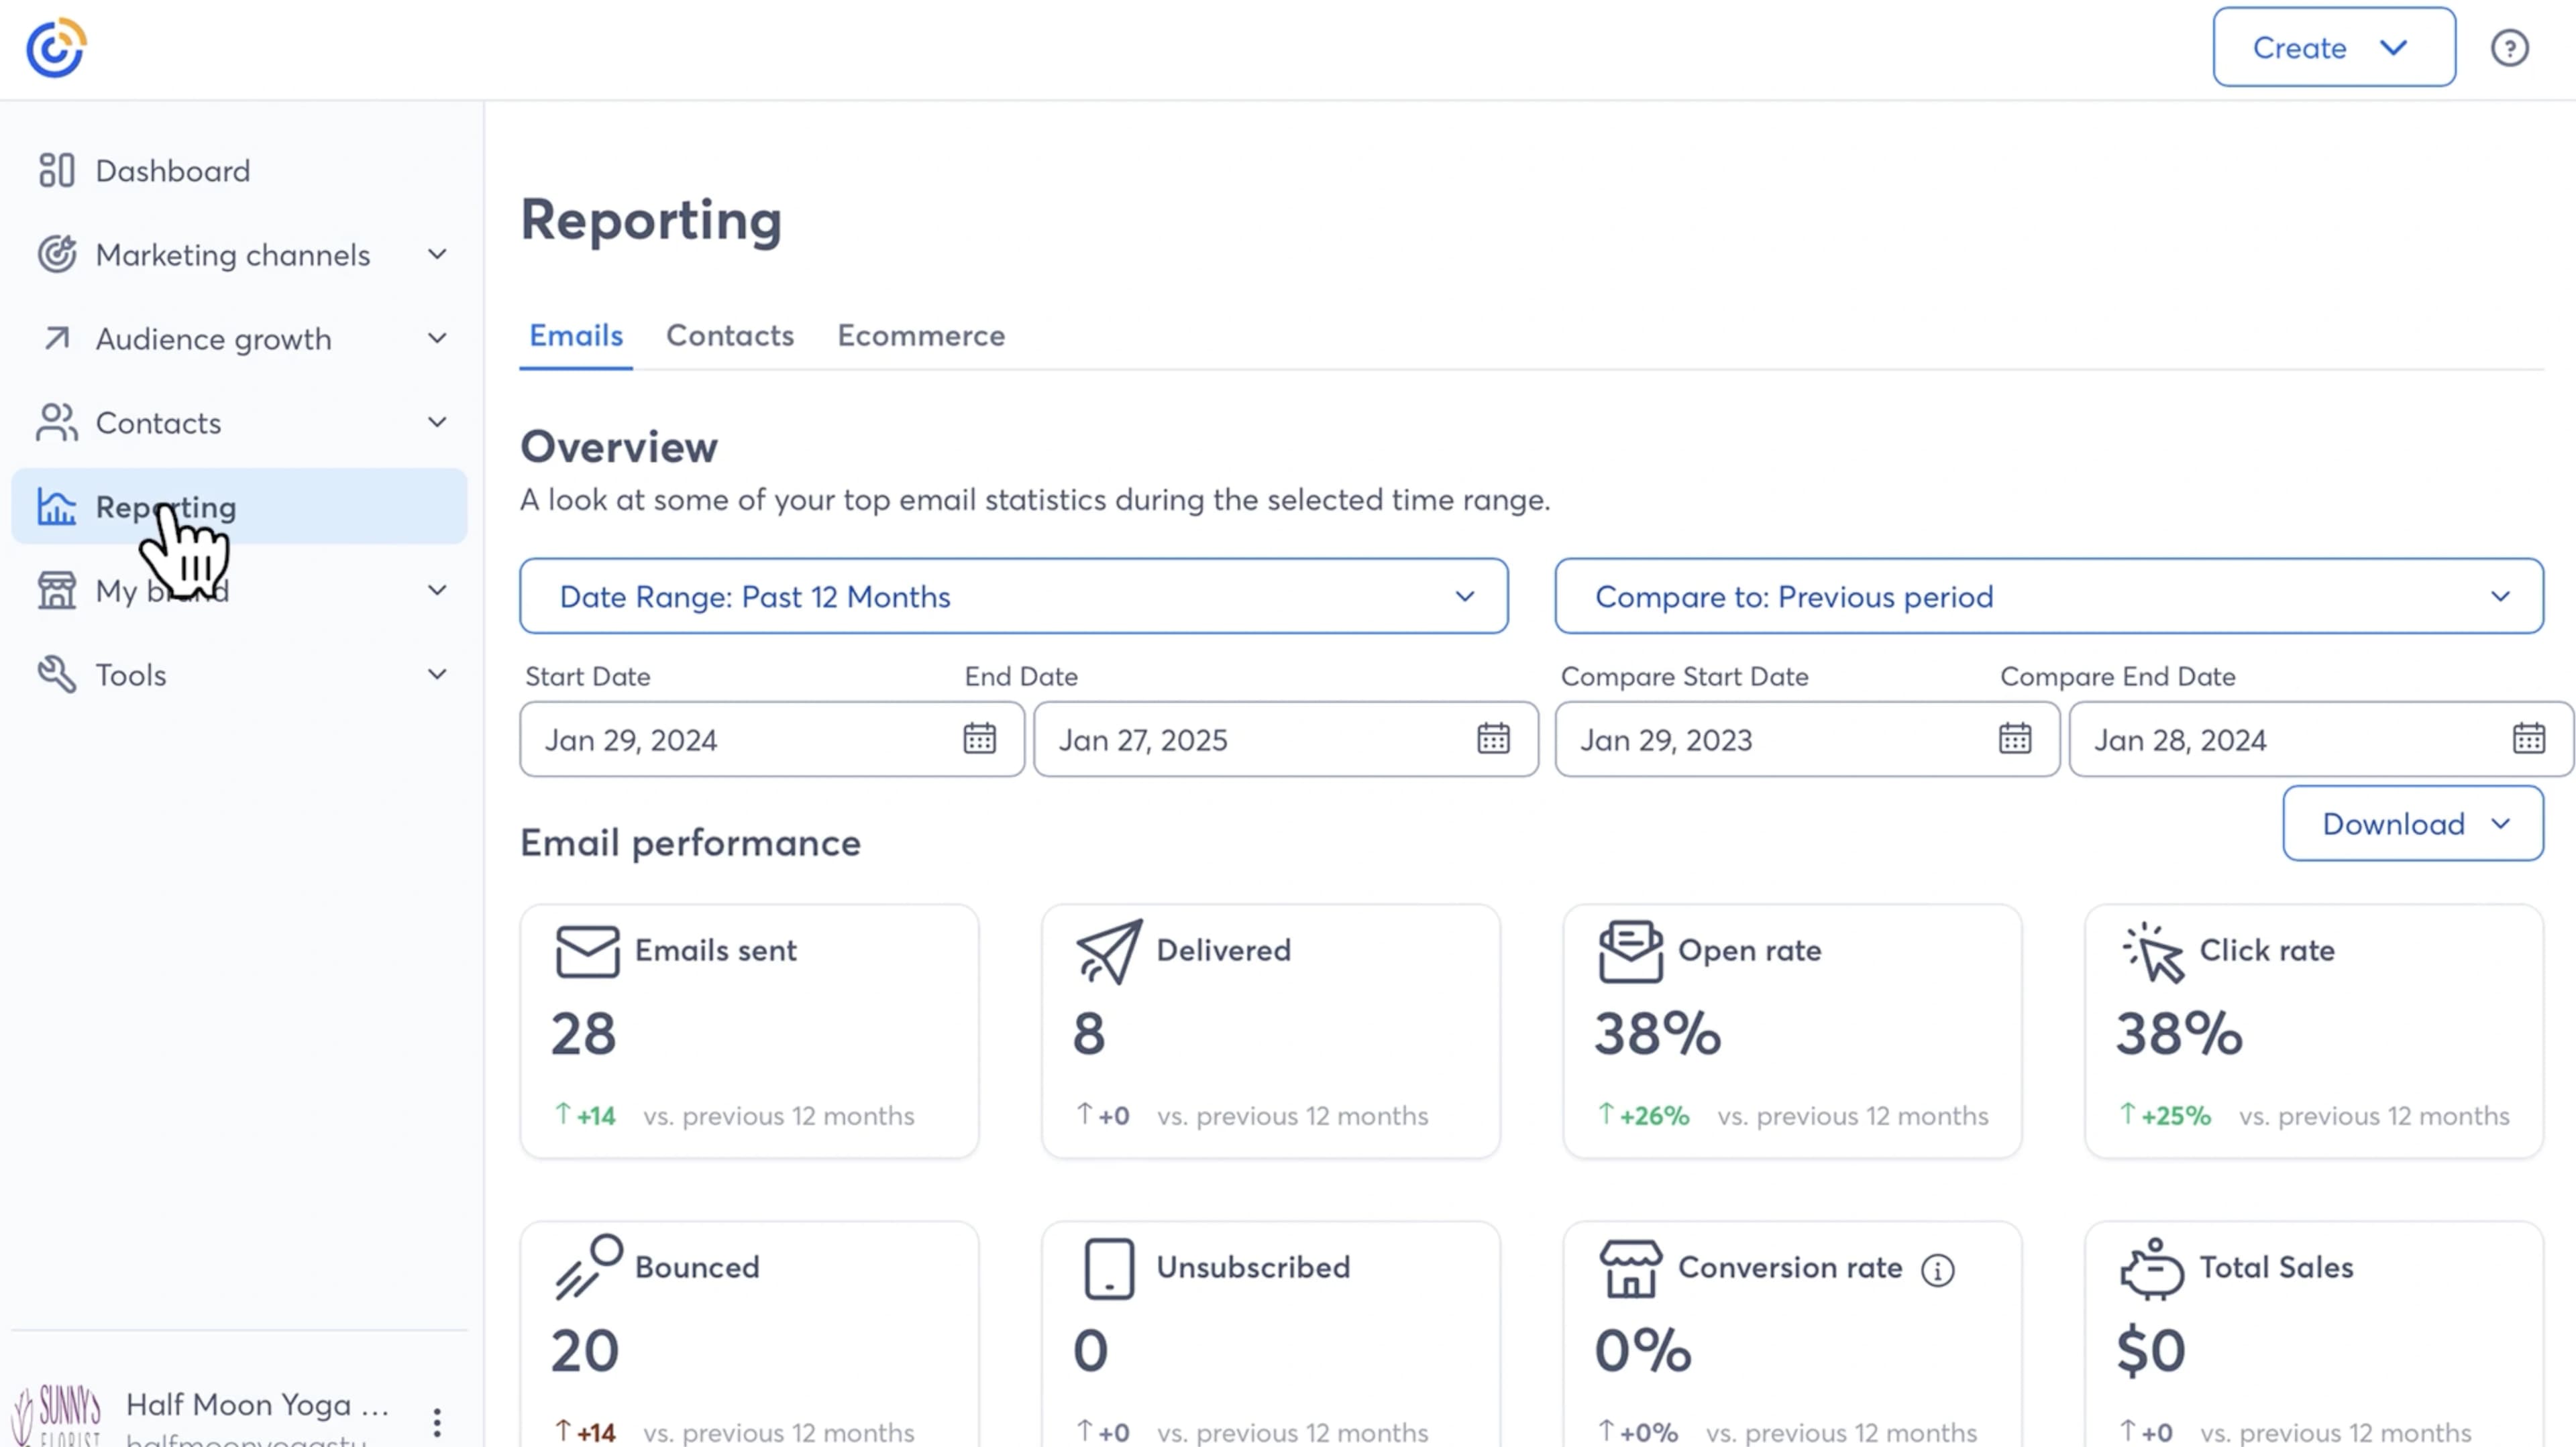Click the Conversion rate info icon
This screenshot has height=1447, width=2576.
1937,1270
